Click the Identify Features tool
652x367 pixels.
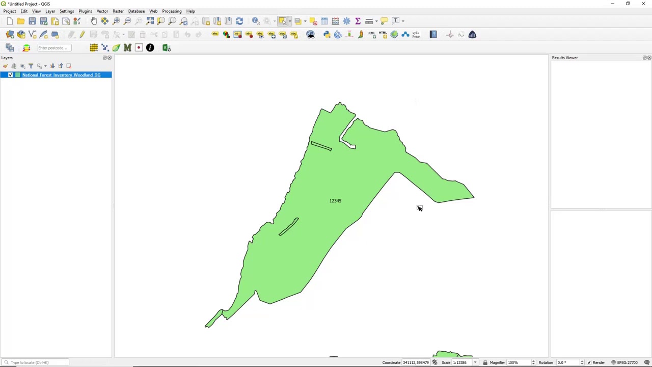[256, 21]
